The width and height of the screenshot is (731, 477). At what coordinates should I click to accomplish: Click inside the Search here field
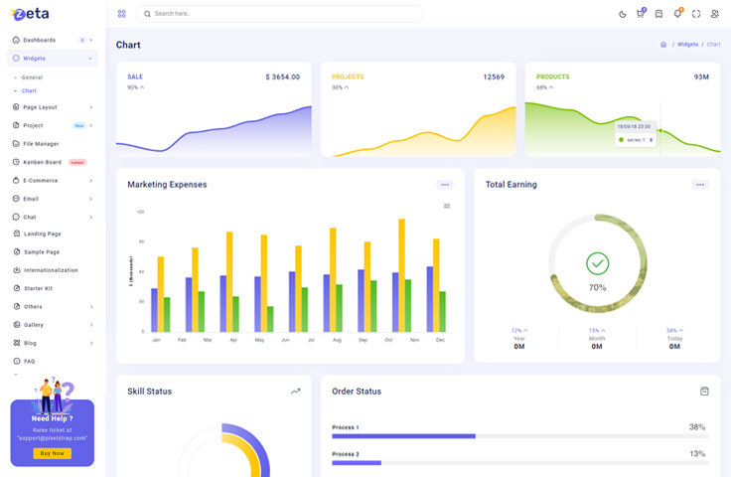[279, 14]
